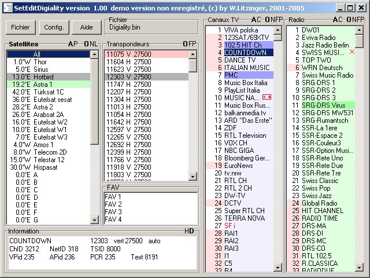Select EuroNews in the TV channel list
Viewport: 370px width, 278px height.
(x=238, y=166)
